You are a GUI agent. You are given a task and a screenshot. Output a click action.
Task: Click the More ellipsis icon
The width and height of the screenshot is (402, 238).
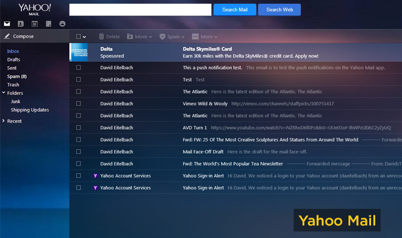coord(195,37)
